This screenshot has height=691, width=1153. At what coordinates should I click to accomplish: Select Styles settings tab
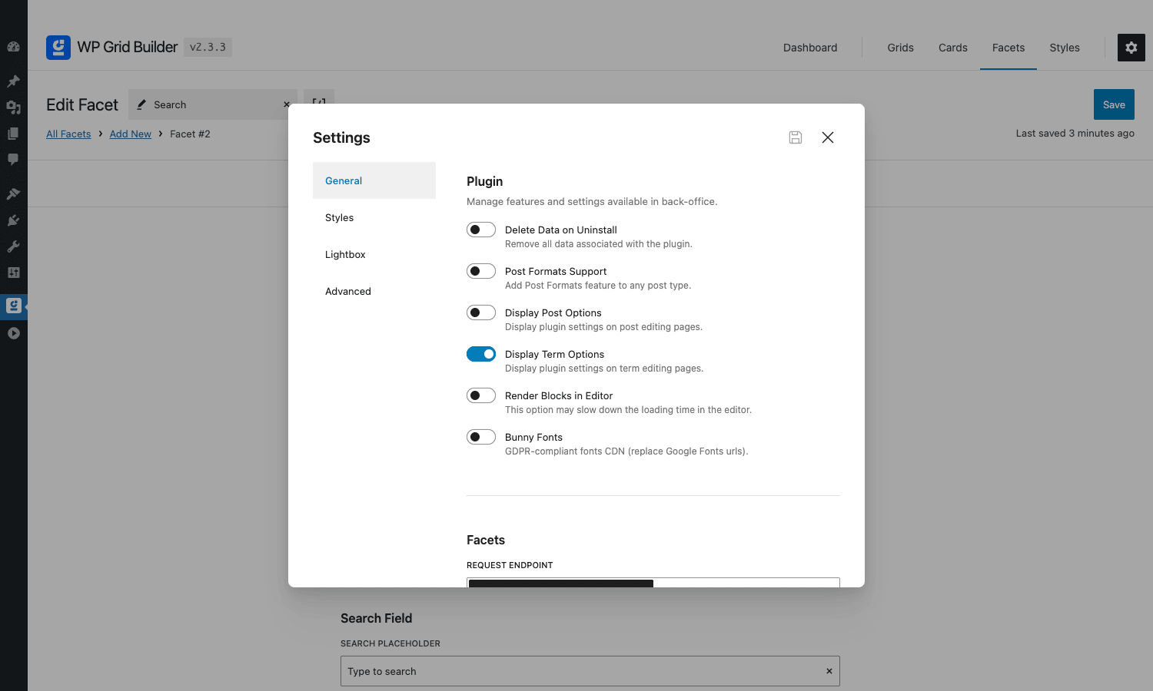coord(374,217)
